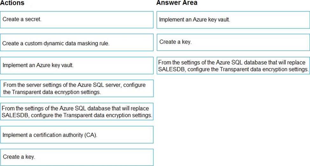Screen dimensions: 310x166
Task: Click "Implement a certification authority (CA)" action
Action: pyautogui.click(x=77, y=135)
